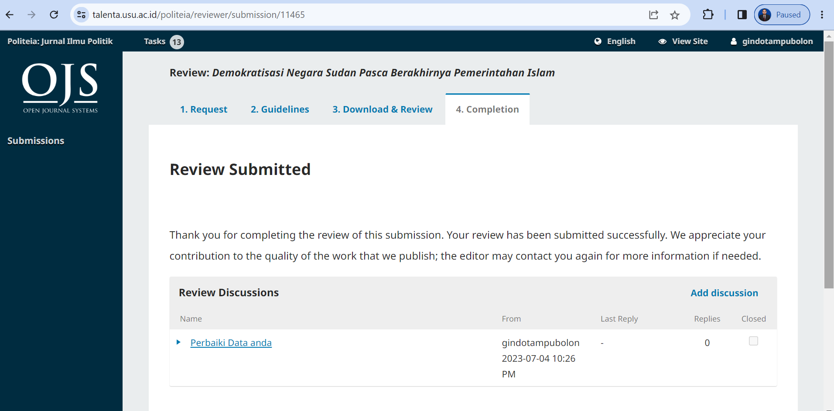
Task: Switch to the 2. Guidelines tab
Action: click(x=280, y=110)
